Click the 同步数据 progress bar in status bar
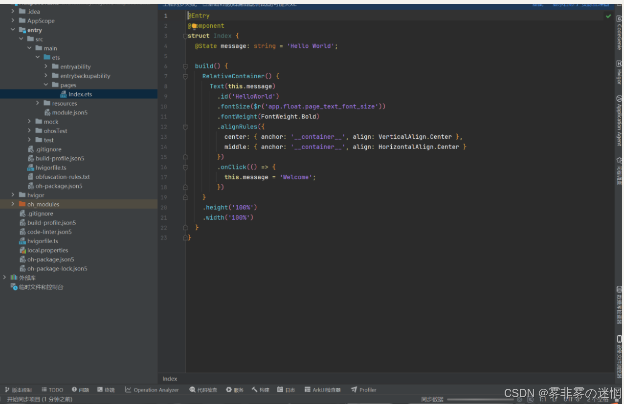624x404 pixels. [x=480, y=400]
